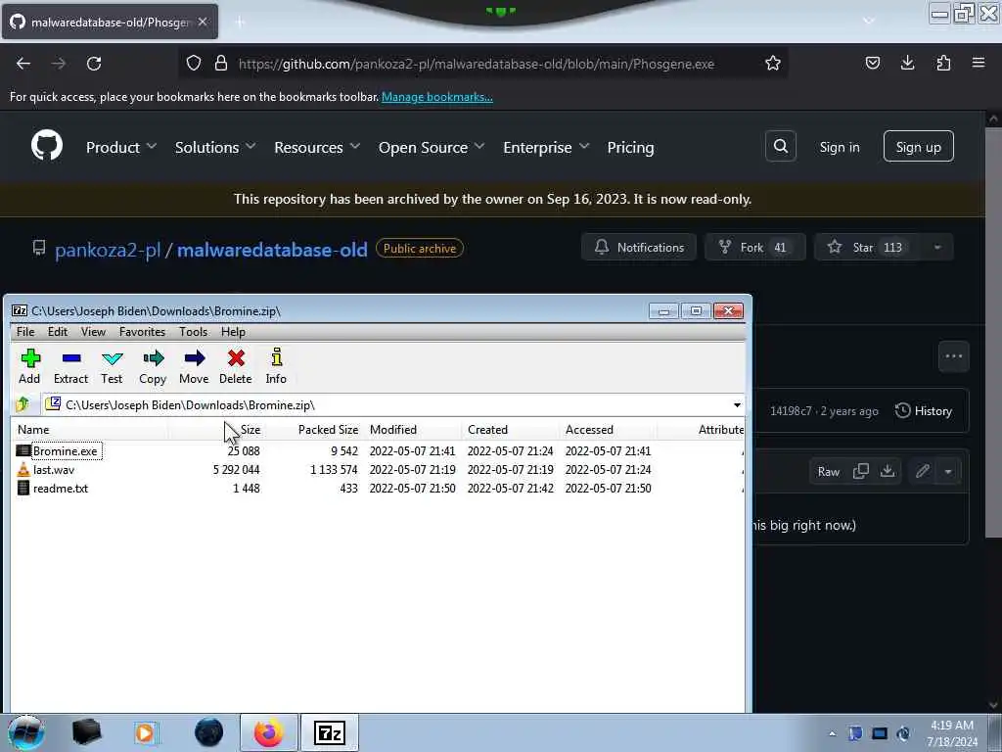The image size is (1002, 752).
Task: Expand the Enterprise menu on GitHub
Action: 546,147
